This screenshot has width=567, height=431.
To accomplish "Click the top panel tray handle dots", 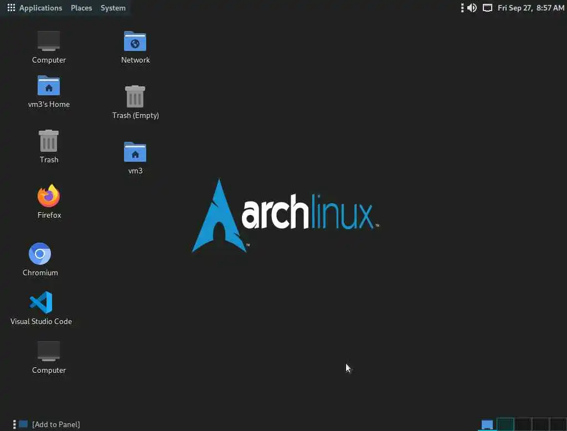I will coord(462,8).
